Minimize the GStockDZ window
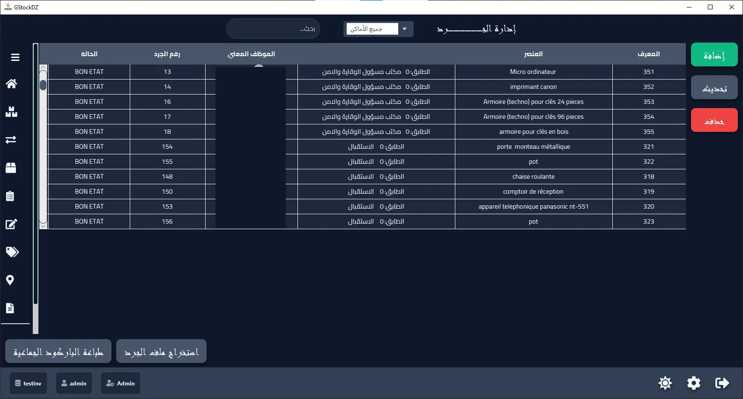The width and height of the screenshot is (743, 399). coord(689,7)
